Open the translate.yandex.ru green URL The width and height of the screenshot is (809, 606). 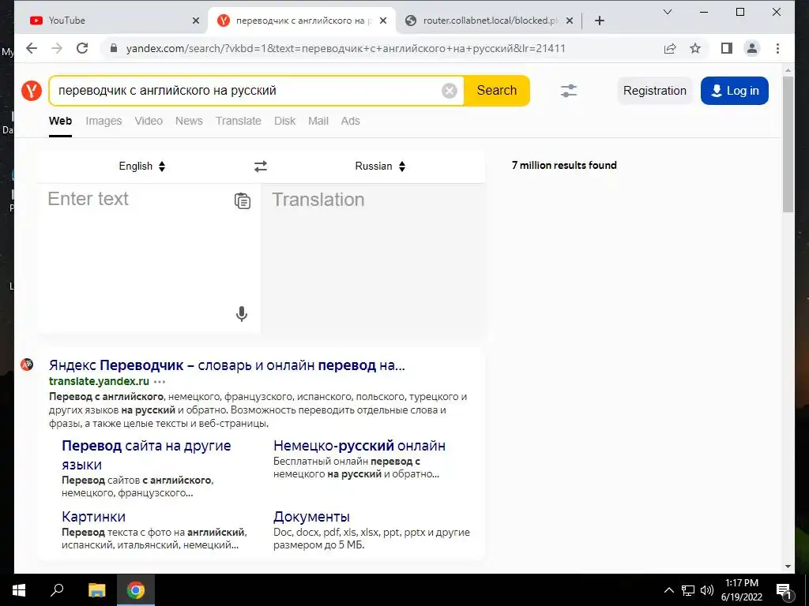tap(99, 382)
